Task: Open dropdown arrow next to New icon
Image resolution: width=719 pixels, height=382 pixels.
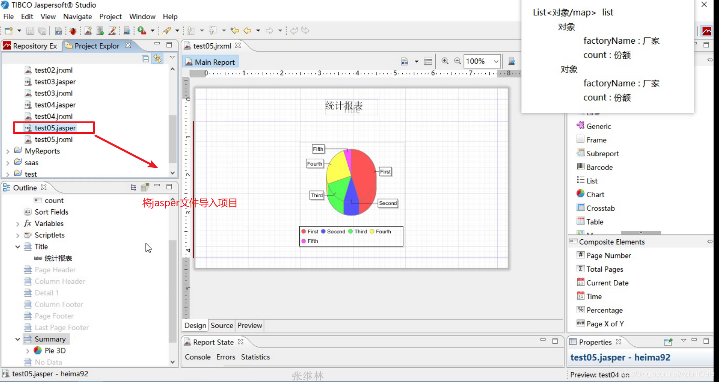Action: click(19, 31)
